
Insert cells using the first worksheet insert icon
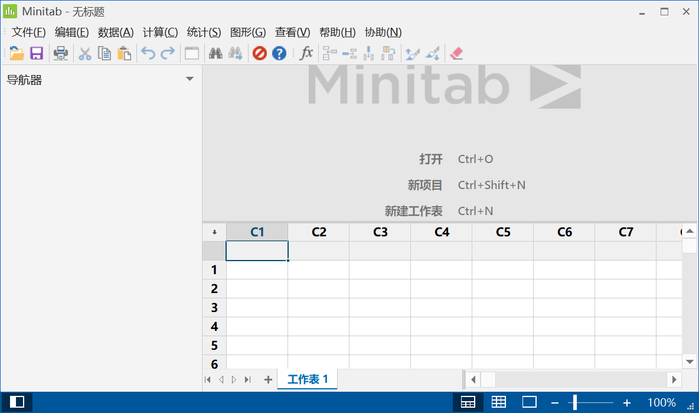tap(330, 54)
